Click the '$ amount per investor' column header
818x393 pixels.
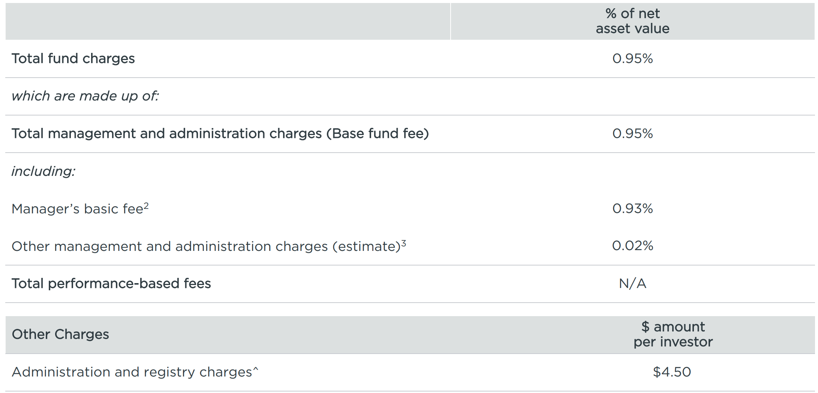pyautogui.click(x=673, y=334)
